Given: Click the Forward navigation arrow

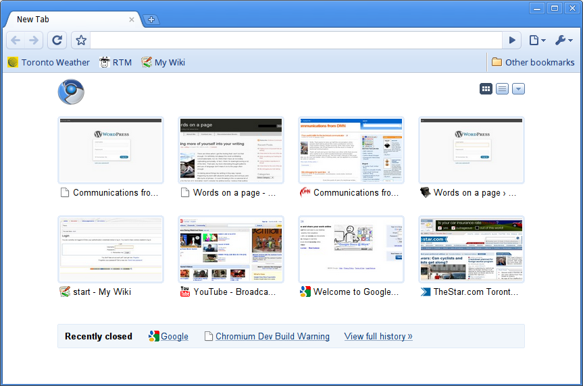Looking at the screenshot, I should pyautogui.click(x=34, y=40).
